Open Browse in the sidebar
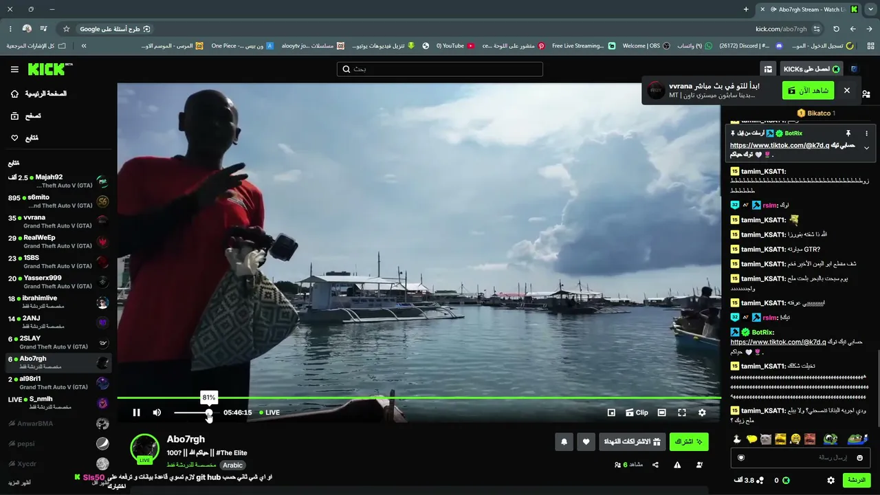 [x=26, y=115]
